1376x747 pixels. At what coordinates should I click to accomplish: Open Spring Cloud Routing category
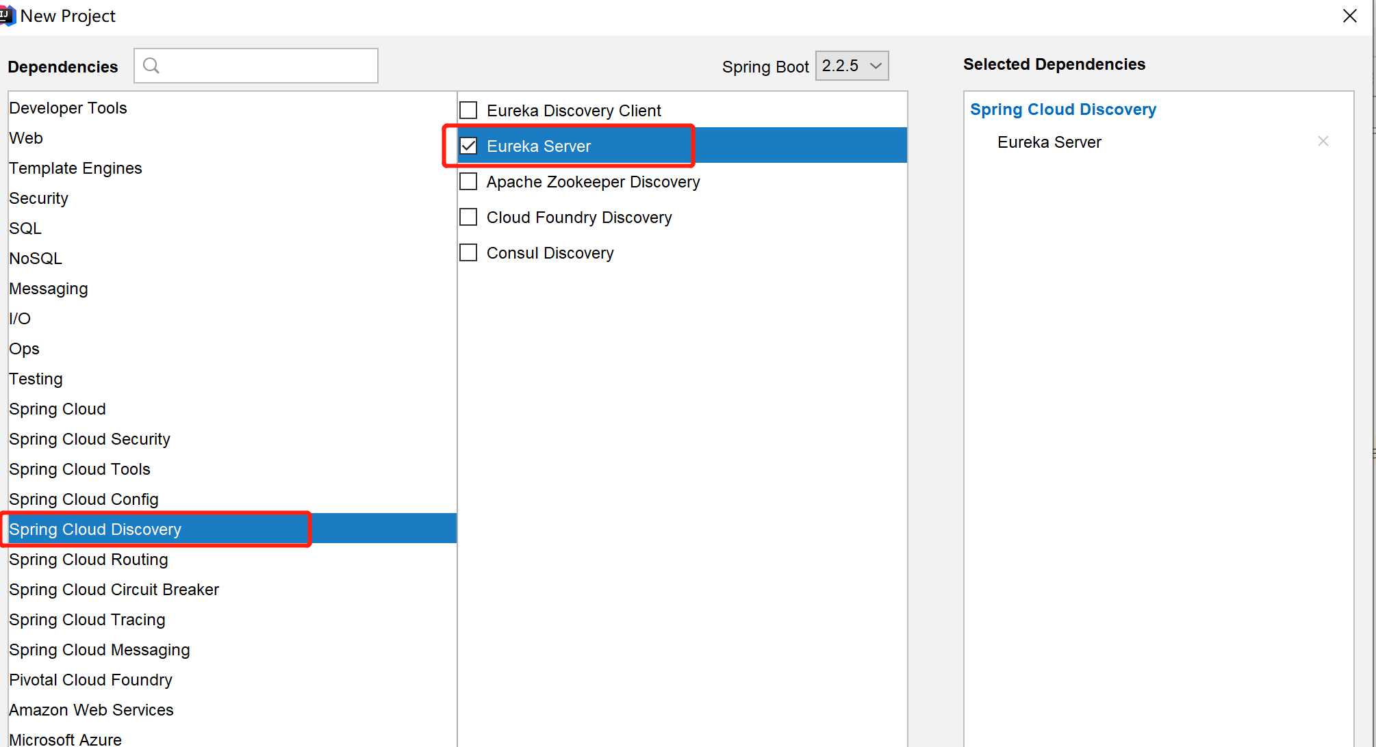(x=232, y=560)
